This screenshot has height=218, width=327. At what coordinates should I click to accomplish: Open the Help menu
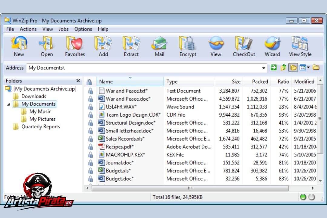[x=103, y=29]
